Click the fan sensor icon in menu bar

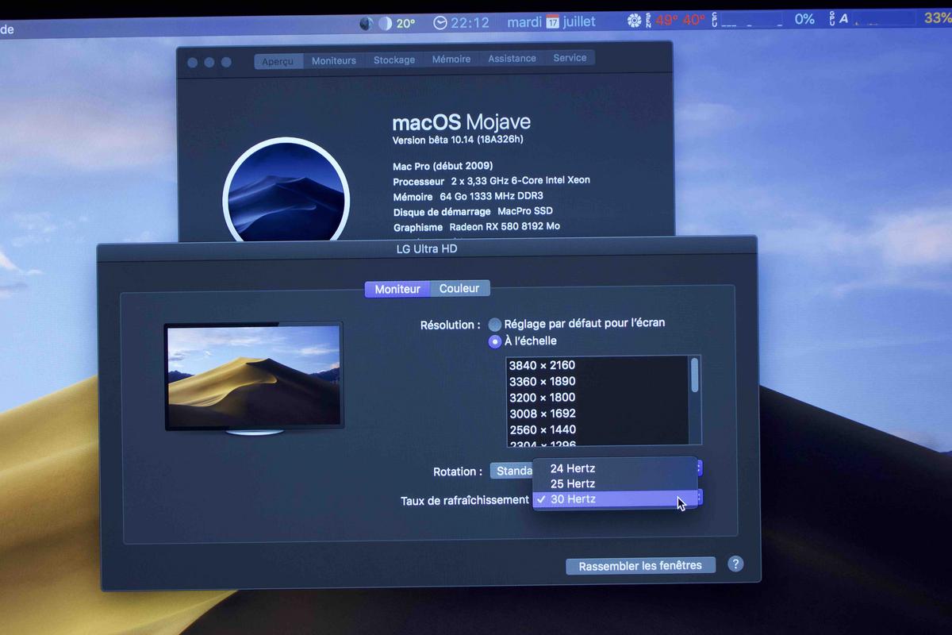pyautogui.click(x=634, y=20)
